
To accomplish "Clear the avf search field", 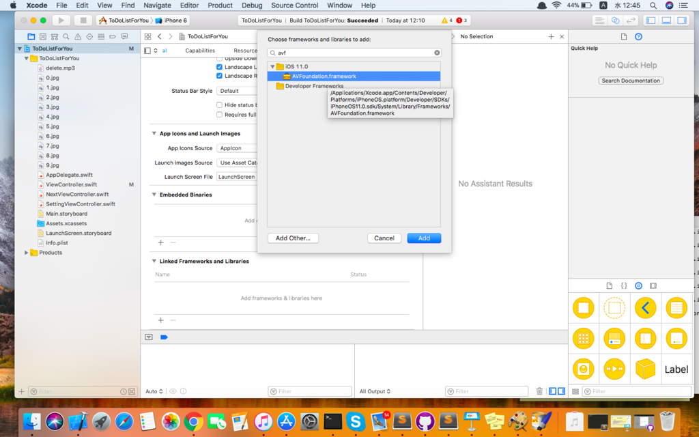I will (437, 53).
